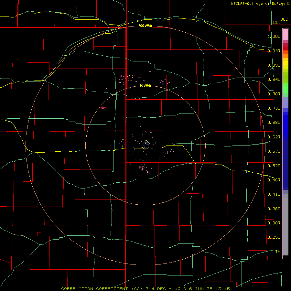Click the DCC label above the color bar
This screenshot has width=291, height=291.
(284, 19)
